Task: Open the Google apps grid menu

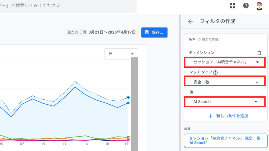Action: click(232, 6)
